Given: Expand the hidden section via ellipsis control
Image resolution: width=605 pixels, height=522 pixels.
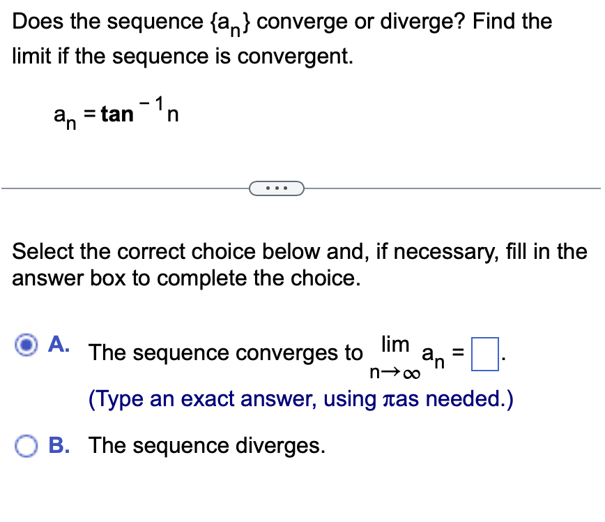Looking at the screenshot, I should 277,188.
